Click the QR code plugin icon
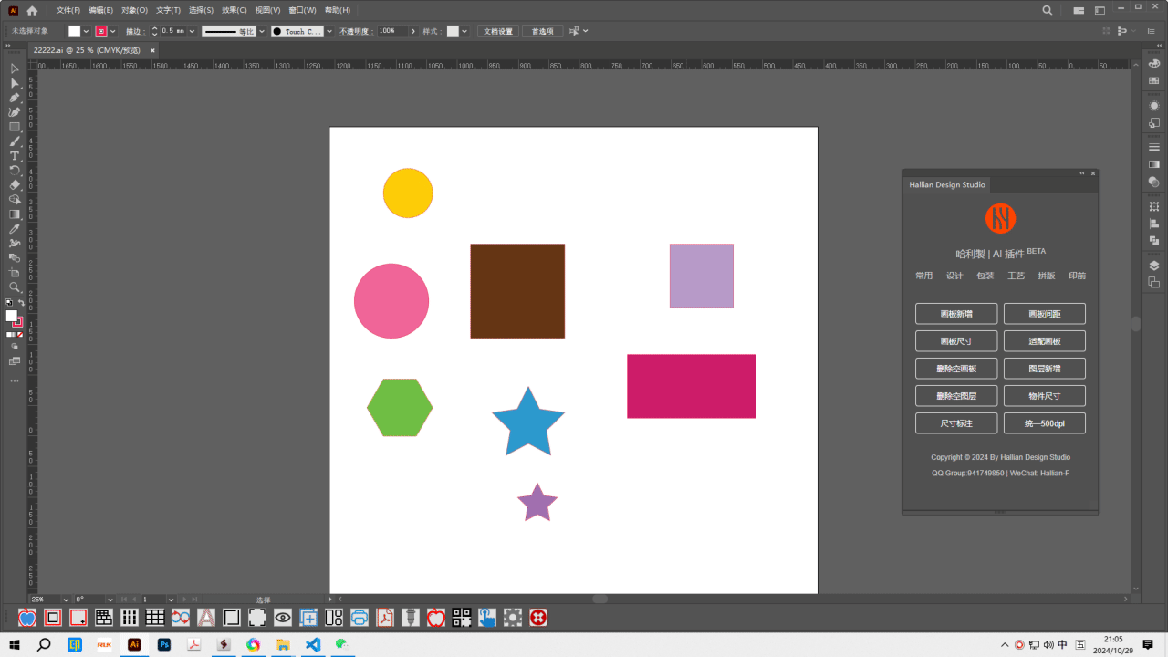Viewport: 1168px width, 657px height. tap(462, 618)
